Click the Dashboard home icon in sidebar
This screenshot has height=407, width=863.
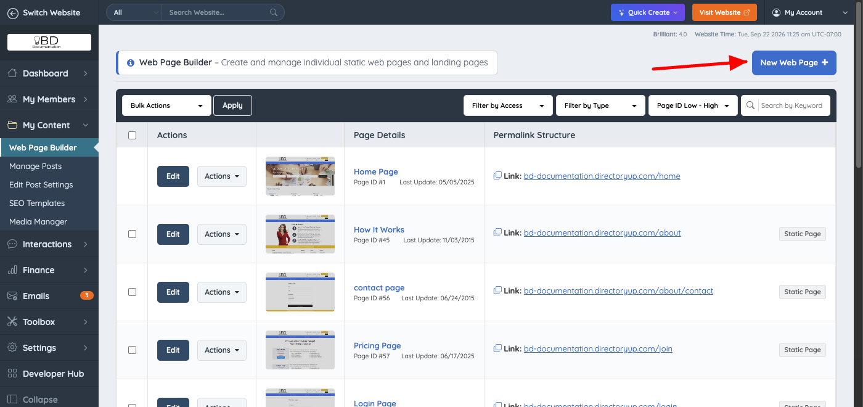pos(12,73)
